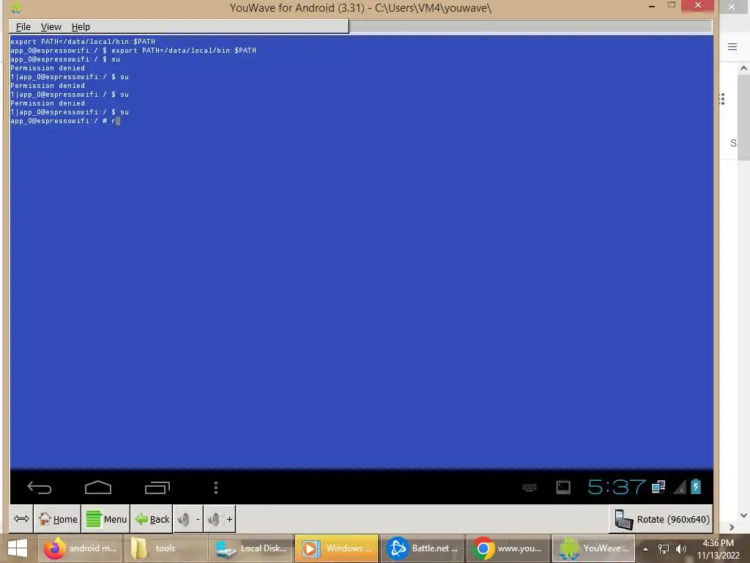Image resolution: width=750 pixels, height=563 pixels.
Task: Open the File menu in YouWave
Action: point(23,27)
